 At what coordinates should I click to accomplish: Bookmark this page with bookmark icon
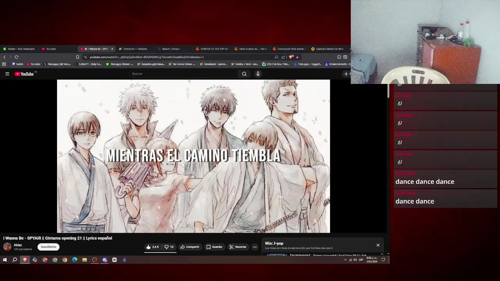77,57
